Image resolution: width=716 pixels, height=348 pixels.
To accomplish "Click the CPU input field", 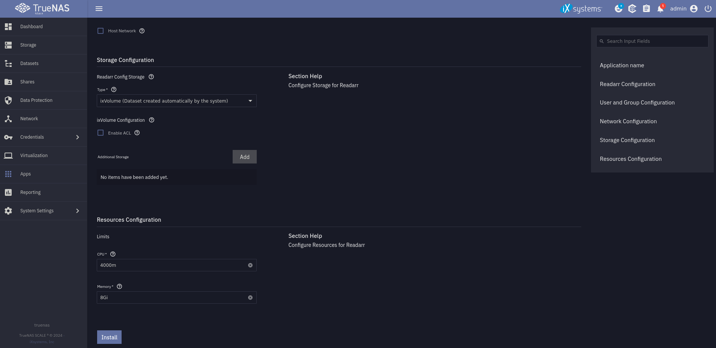I will [x=177, y=265].
